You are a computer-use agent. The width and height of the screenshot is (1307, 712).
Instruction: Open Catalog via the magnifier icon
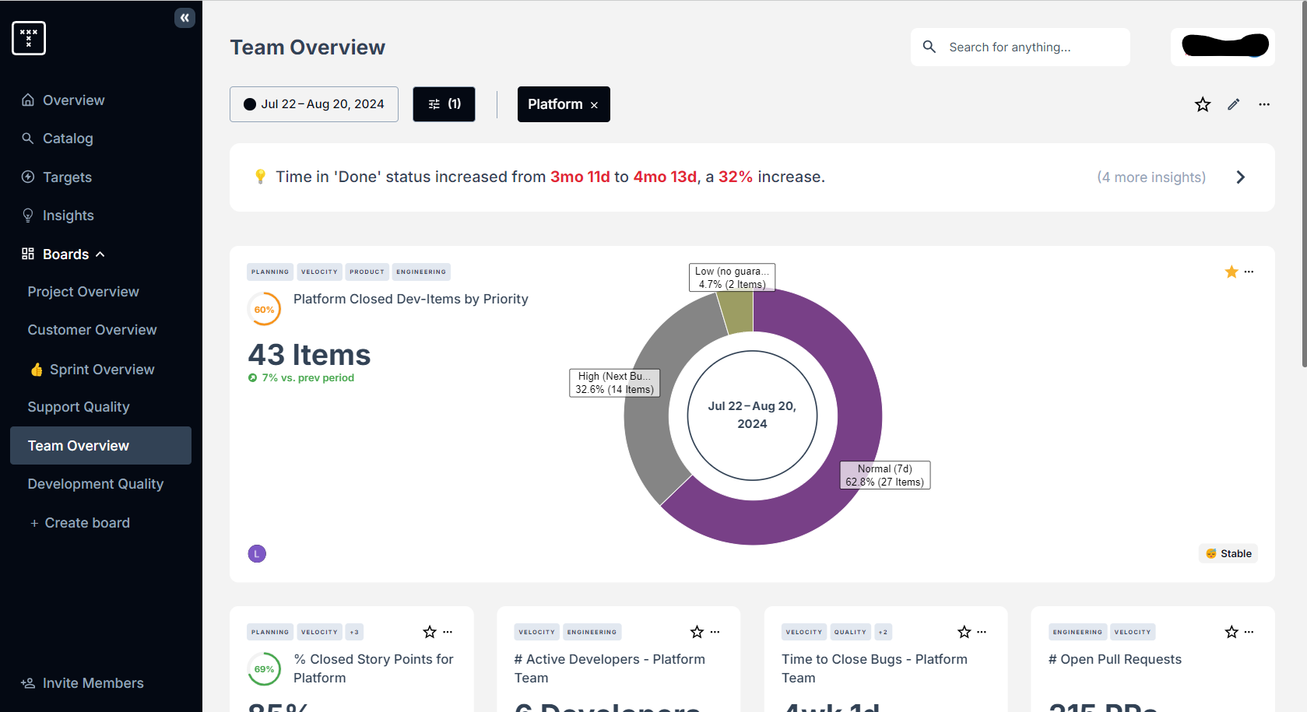pos(26,138)
